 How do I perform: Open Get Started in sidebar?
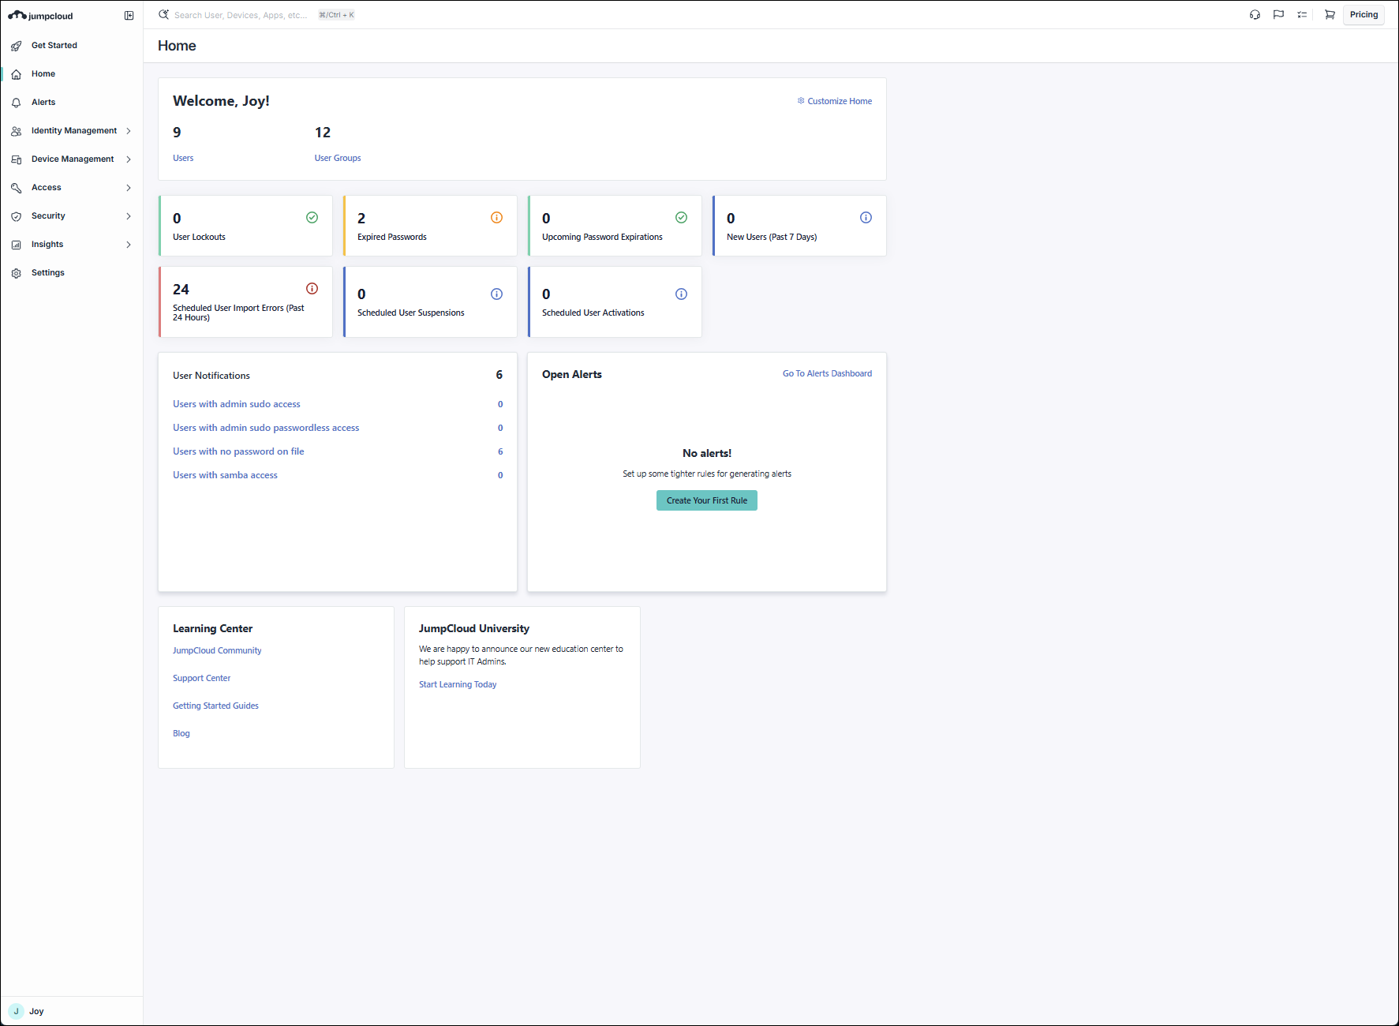(54, 46)
